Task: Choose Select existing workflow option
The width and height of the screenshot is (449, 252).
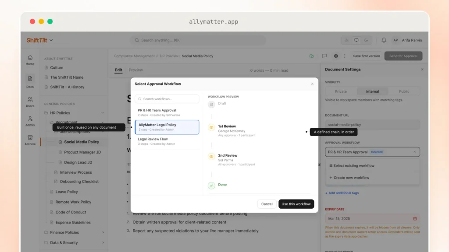Action: click(372, 166)
